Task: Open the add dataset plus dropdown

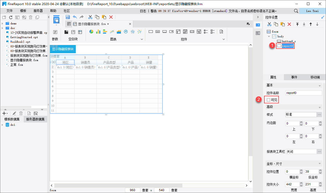Action: point(5,113)
